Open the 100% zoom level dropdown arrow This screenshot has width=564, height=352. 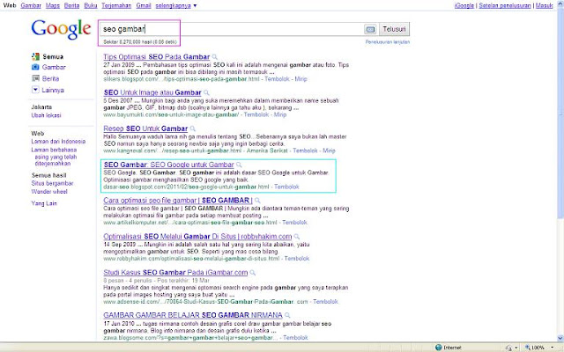553,348
